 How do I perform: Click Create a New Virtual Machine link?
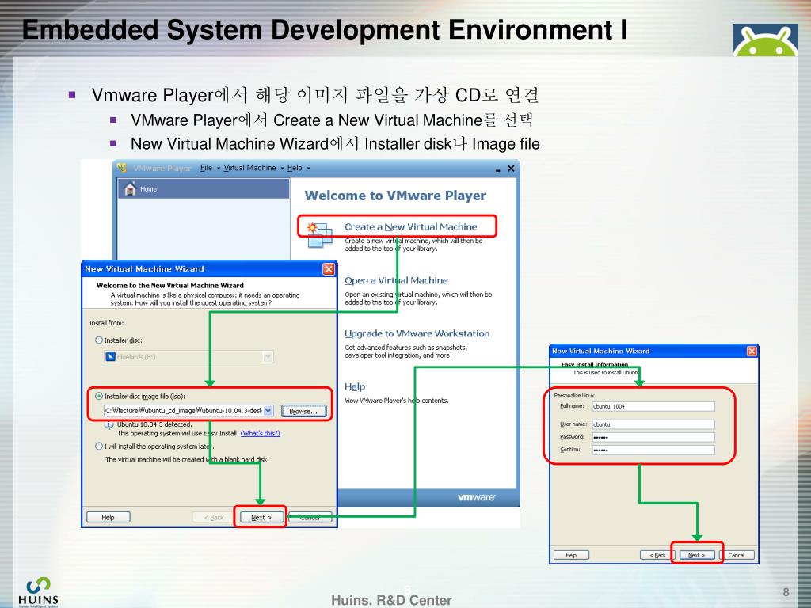point(411,227)
